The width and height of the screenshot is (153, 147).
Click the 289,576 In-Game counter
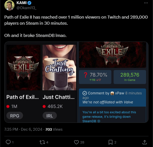[x=130, y=76]
